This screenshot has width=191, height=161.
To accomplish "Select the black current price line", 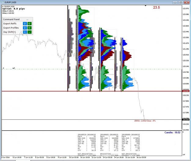I will pyautogui.click(x=92, y=120).
